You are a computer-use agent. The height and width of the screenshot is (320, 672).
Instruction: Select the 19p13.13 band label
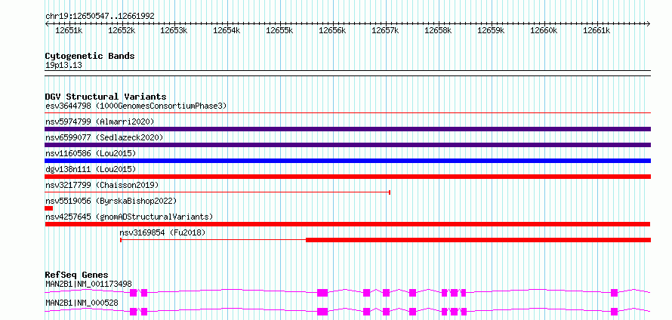[64, 66]
